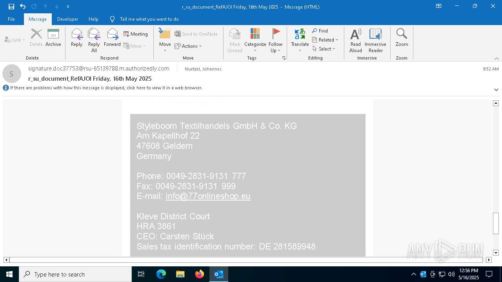Viewport: 502px width, 282px height.
Task: Translate the message
Action: pyautogui.click(x=300, y=40)
